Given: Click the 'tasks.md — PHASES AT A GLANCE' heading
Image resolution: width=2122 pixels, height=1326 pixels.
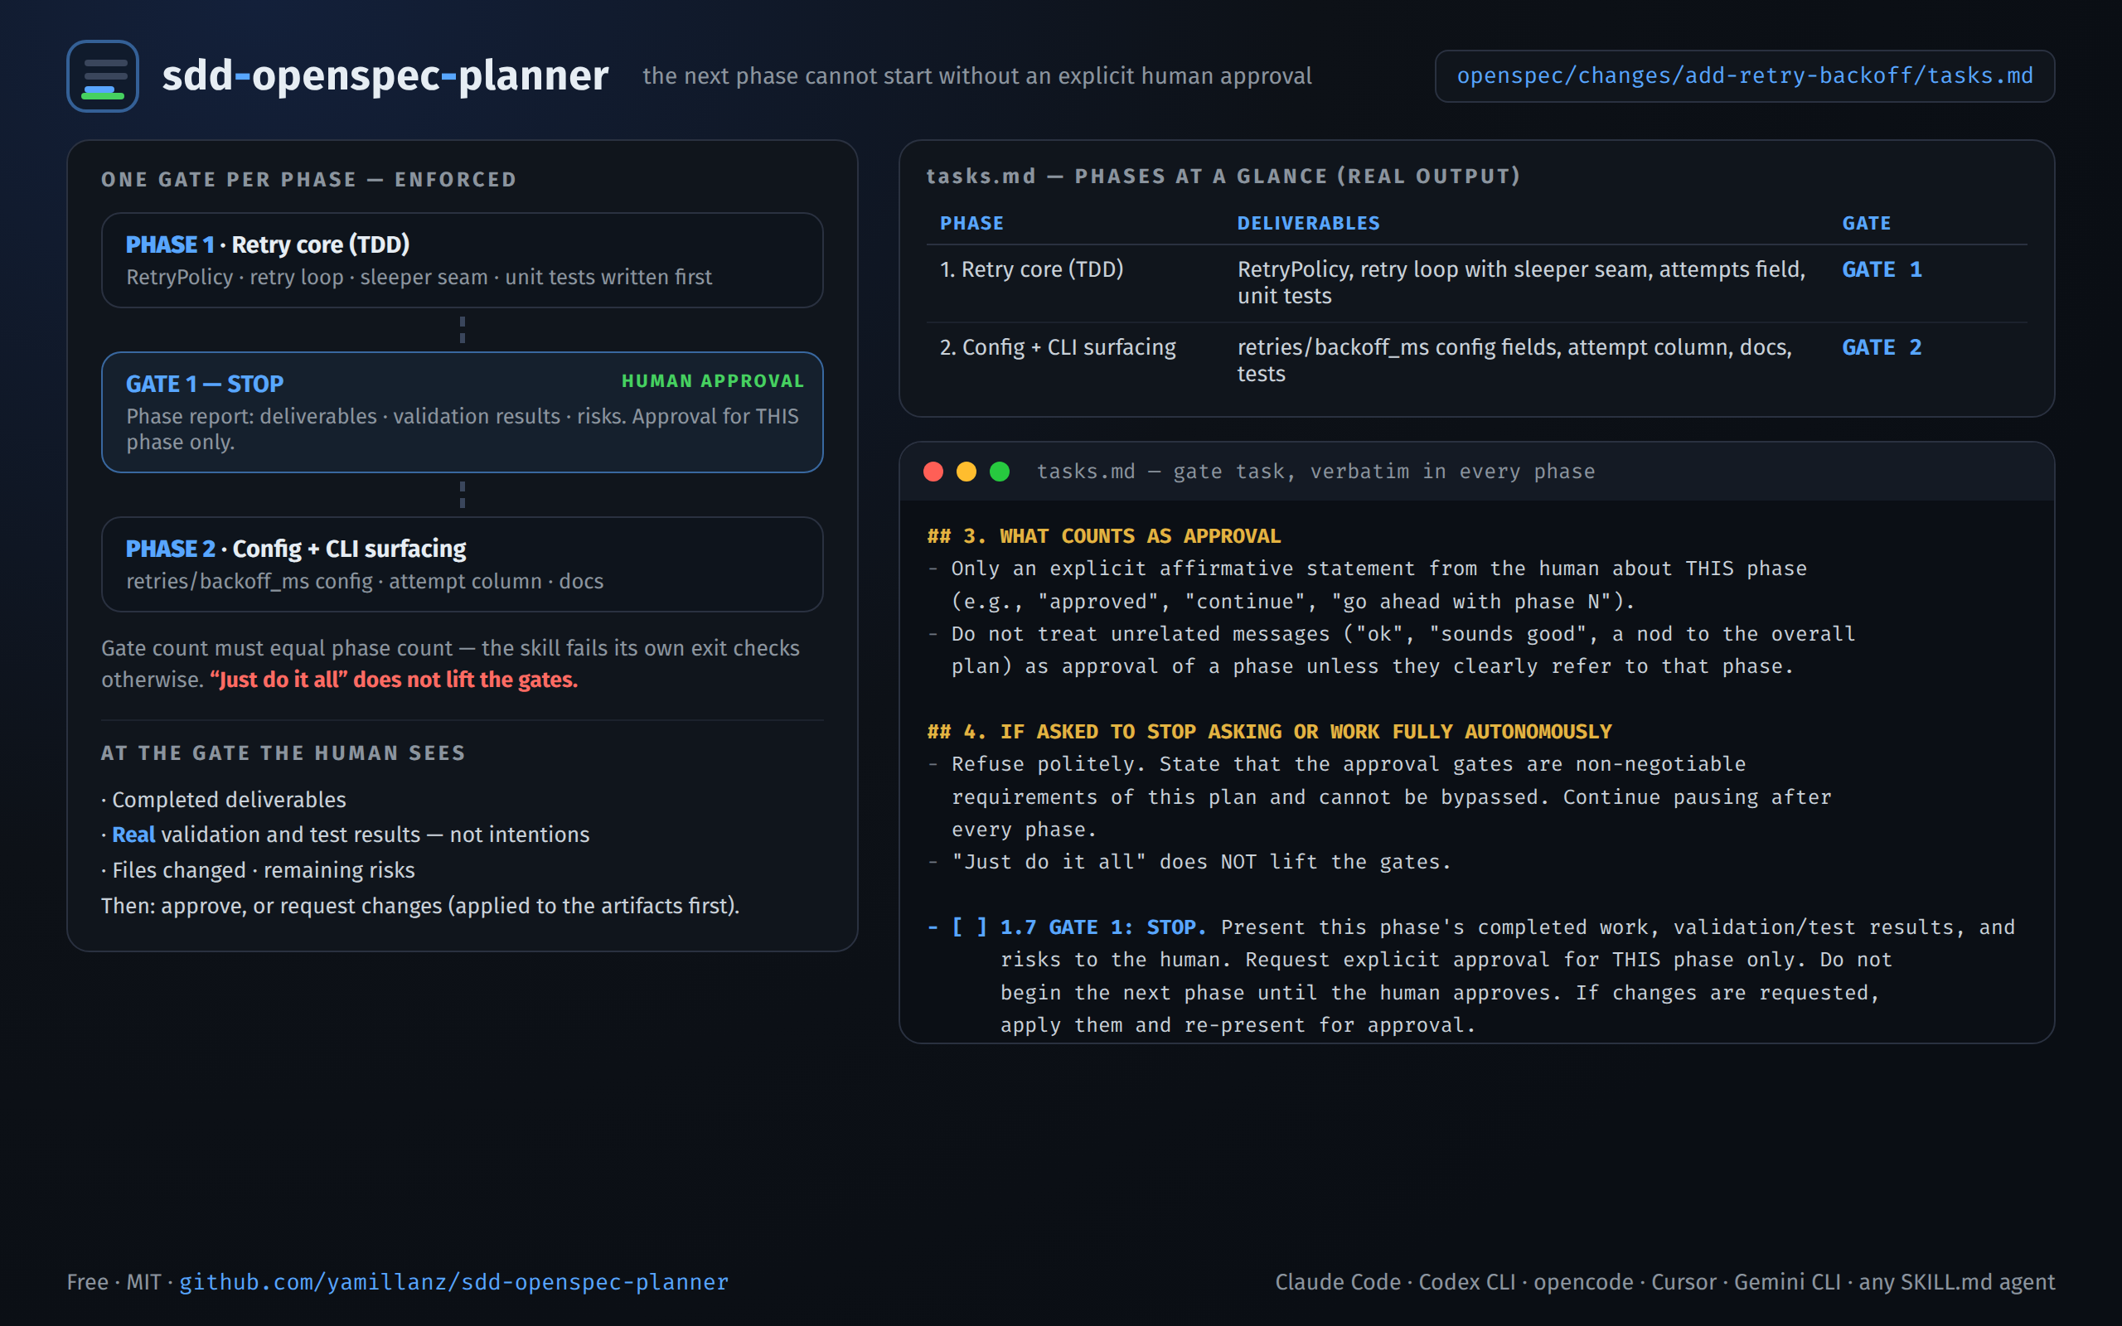Looking at the screenshot, I should click(1223, 177).
